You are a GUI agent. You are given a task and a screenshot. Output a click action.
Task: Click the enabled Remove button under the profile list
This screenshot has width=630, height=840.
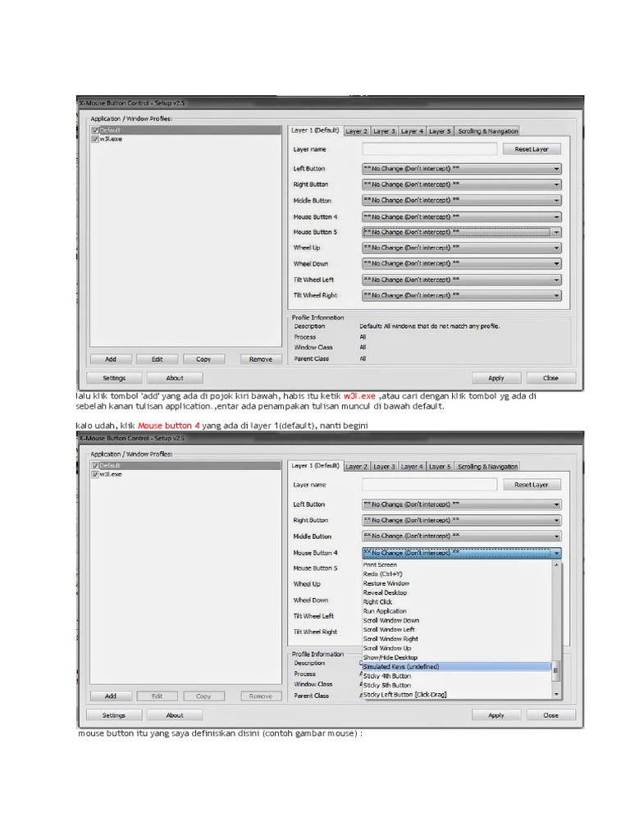261,359
